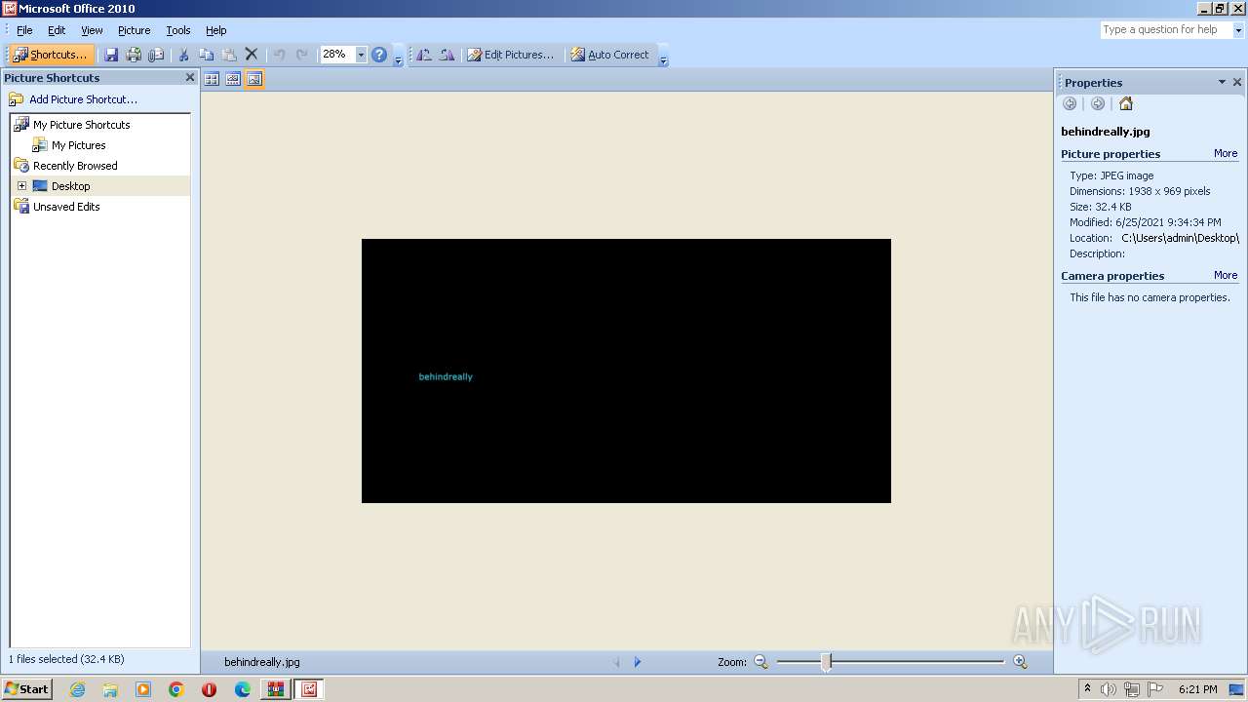Go forward in Properties pane
The image size is (1248, 702).
click(x=1098, y=103)
